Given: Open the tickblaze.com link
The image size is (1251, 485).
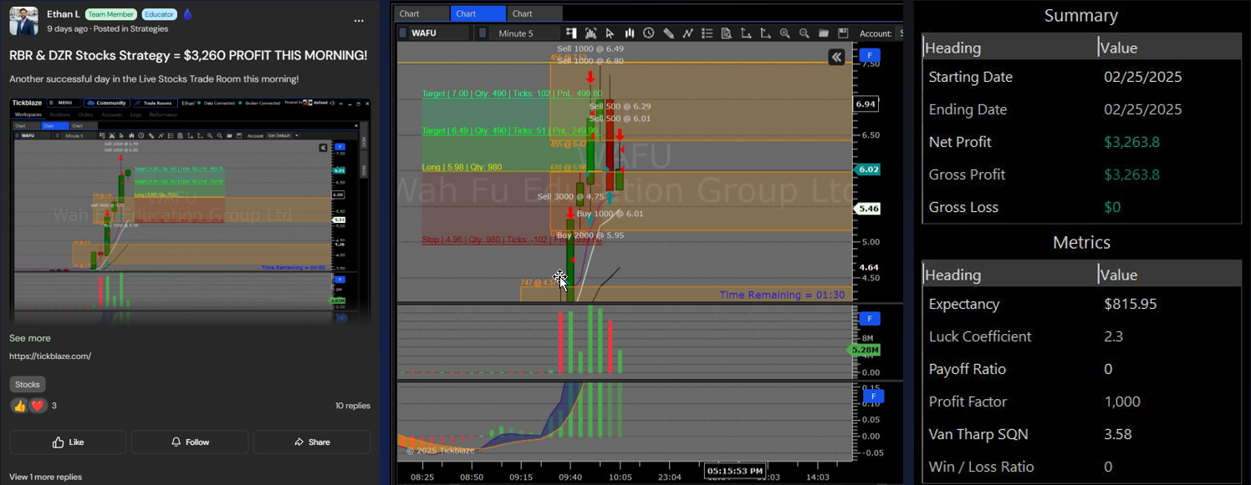Looking at the screenshot, I should point(50,356).
